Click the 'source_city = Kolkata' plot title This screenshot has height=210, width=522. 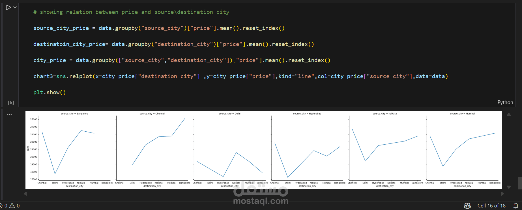(x=384, y=114)
